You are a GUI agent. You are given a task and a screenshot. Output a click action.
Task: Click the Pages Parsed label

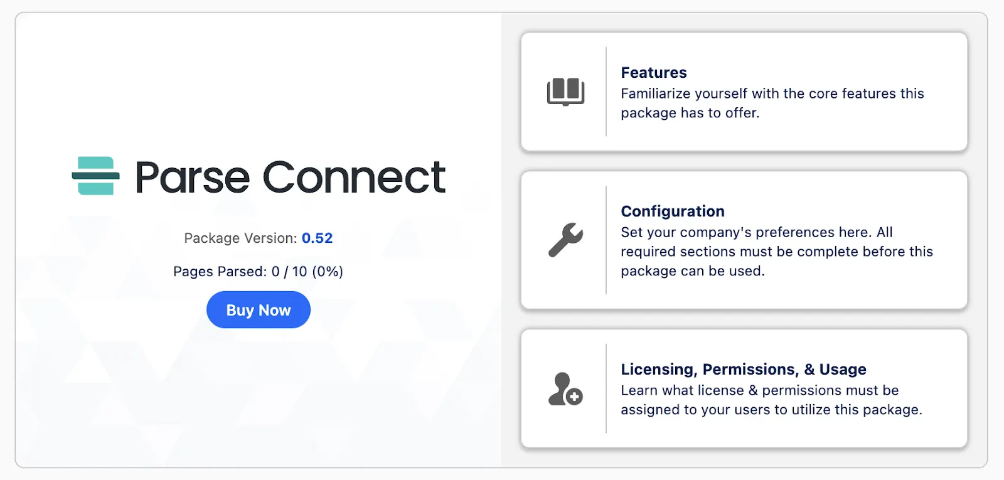[220, 272]
